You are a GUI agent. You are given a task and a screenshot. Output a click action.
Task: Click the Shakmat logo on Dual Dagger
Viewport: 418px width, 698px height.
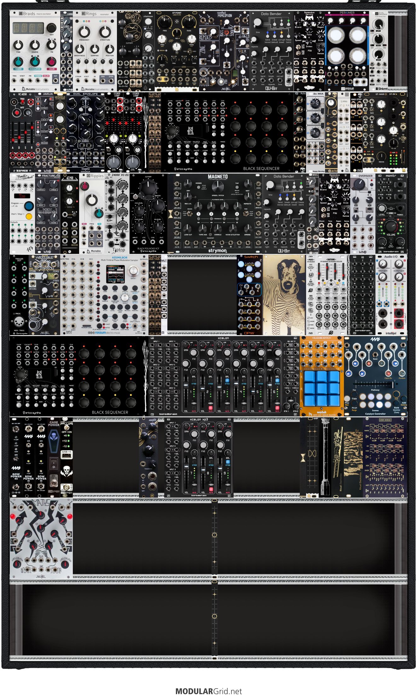click(x=382, y=89)
